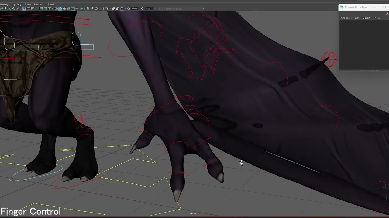Click Maya logo on Channel Box window
The image size is (389, 218).
coord(342,7)
